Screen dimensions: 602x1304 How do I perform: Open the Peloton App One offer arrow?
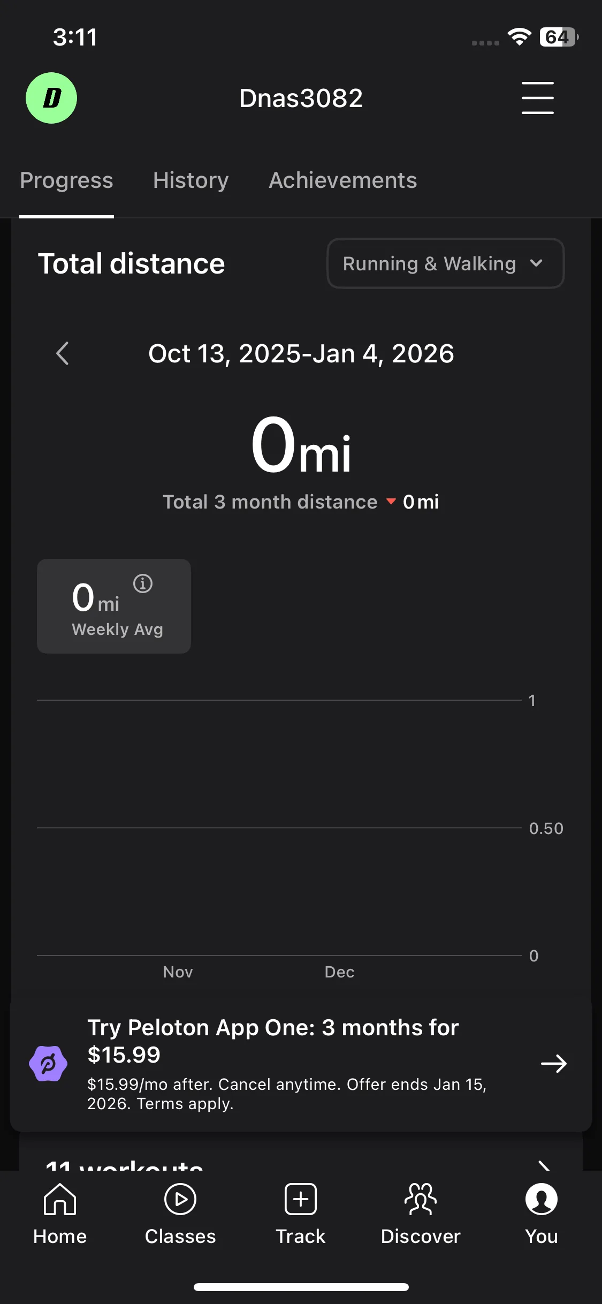point(553,1064)
